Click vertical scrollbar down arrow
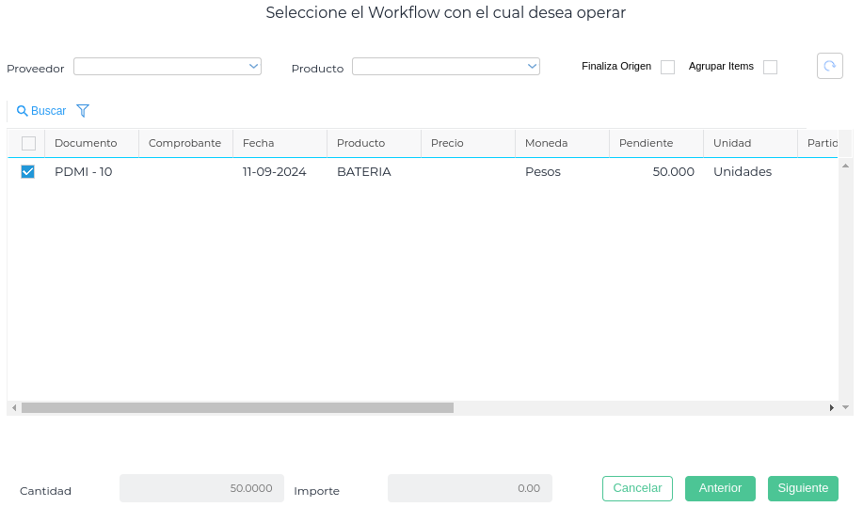Viewport: 863px width, 507px height. [845, 407]
